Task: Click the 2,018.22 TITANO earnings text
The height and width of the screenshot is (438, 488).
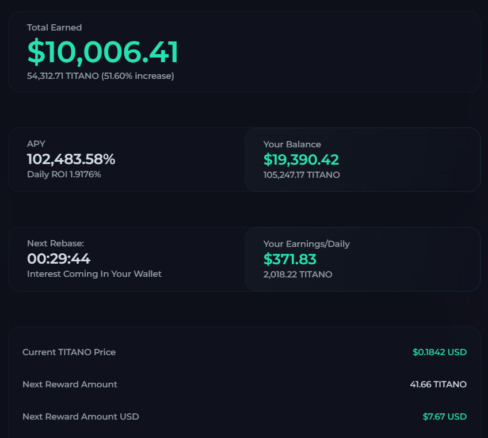Action: pyautogui.click(x=298, y=275)
